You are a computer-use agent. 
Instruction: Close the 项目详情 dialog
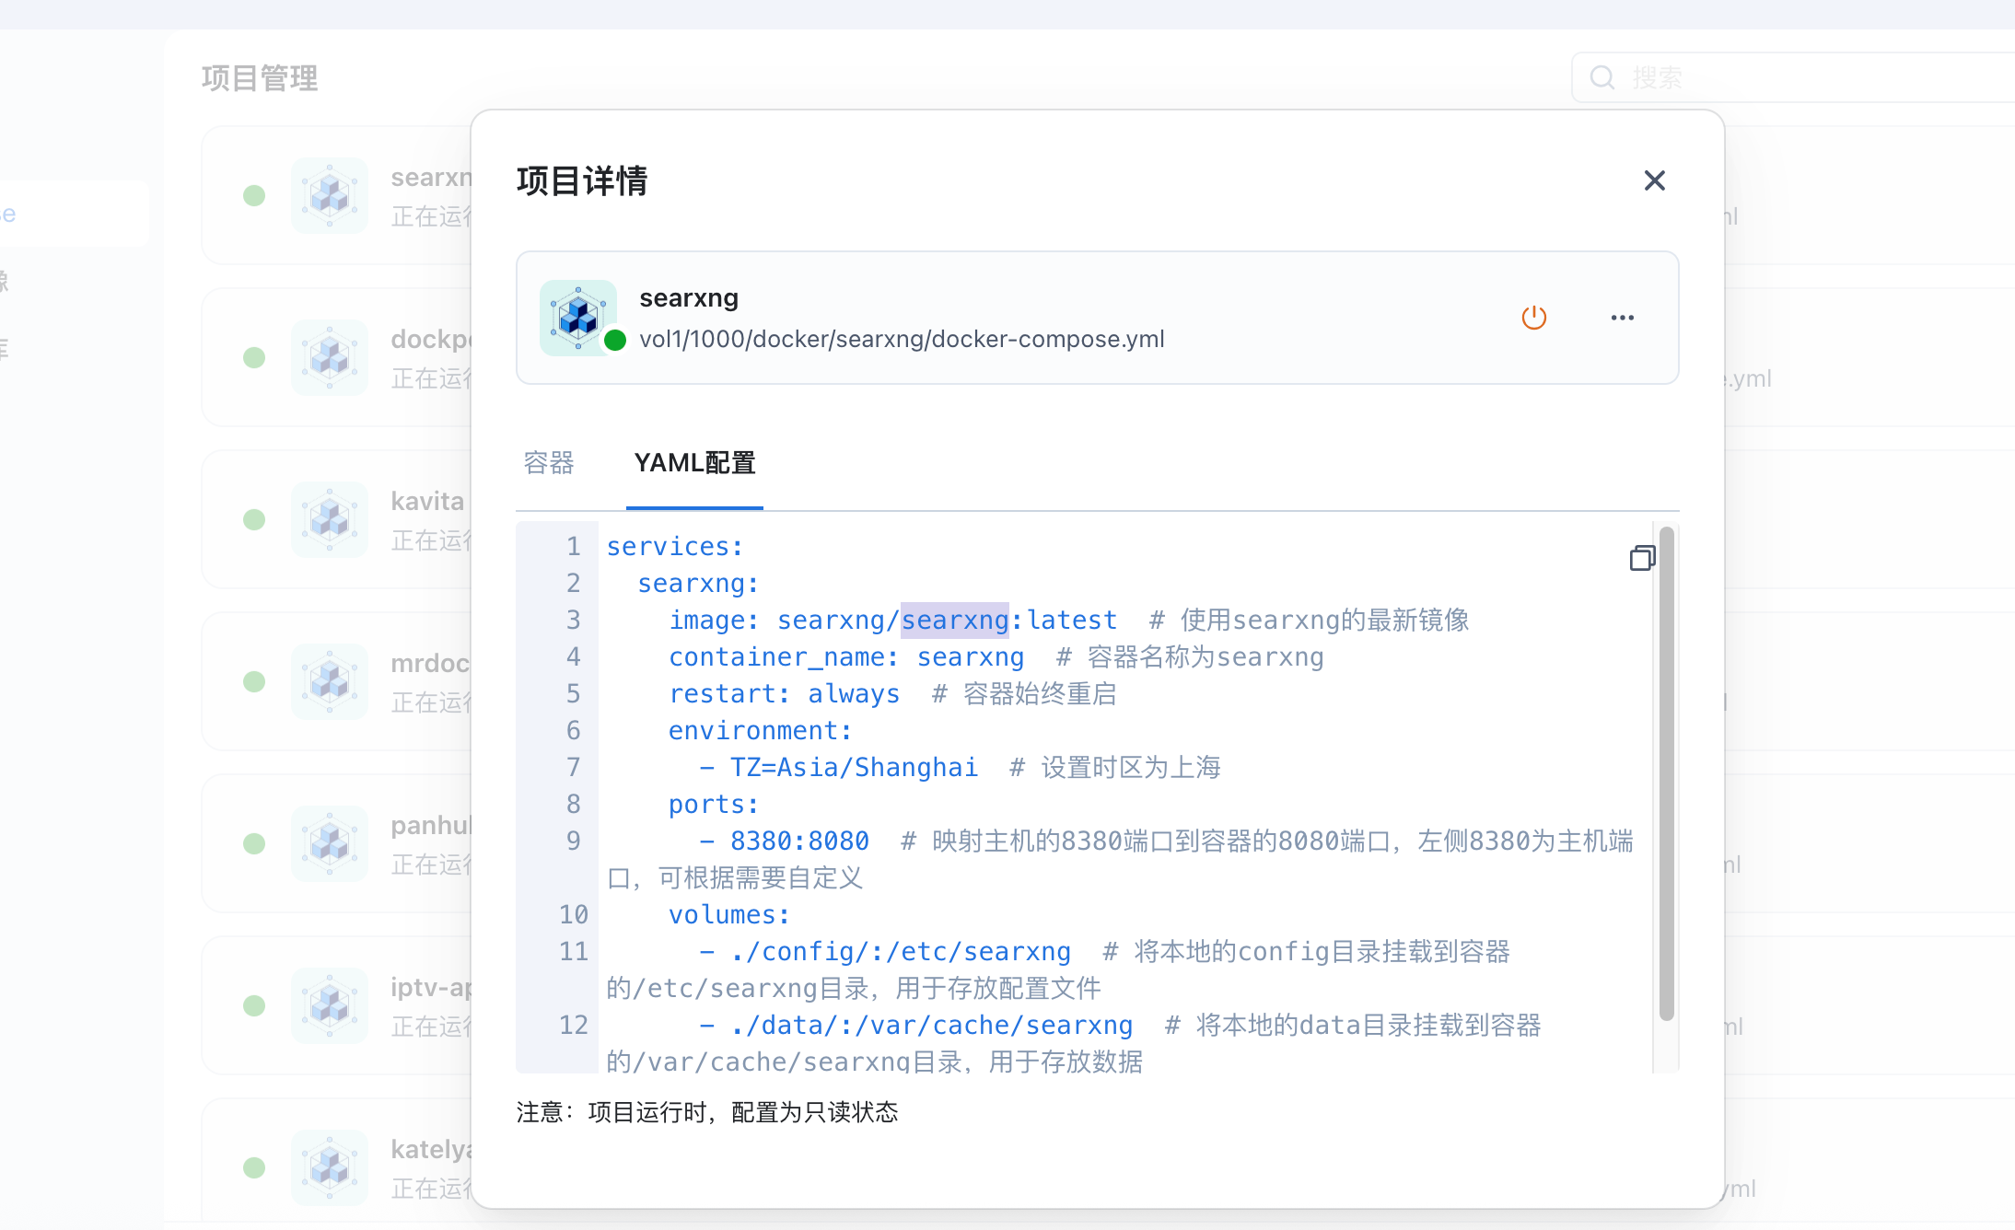1654,180
